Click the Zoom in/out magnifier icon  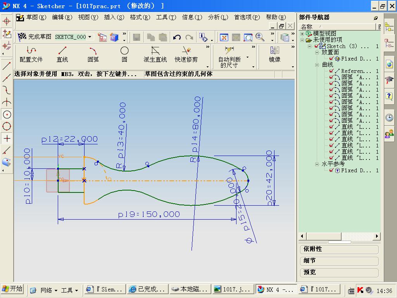[x=260, y=37]
